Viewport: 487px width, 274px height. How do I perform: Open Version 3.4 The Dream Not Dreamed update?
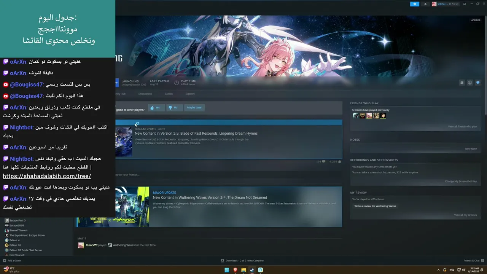(x=210, y=198)
